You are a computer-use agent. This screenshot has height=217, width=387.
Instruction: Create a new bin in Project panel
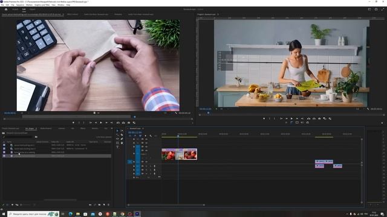[x=99, y=205]
